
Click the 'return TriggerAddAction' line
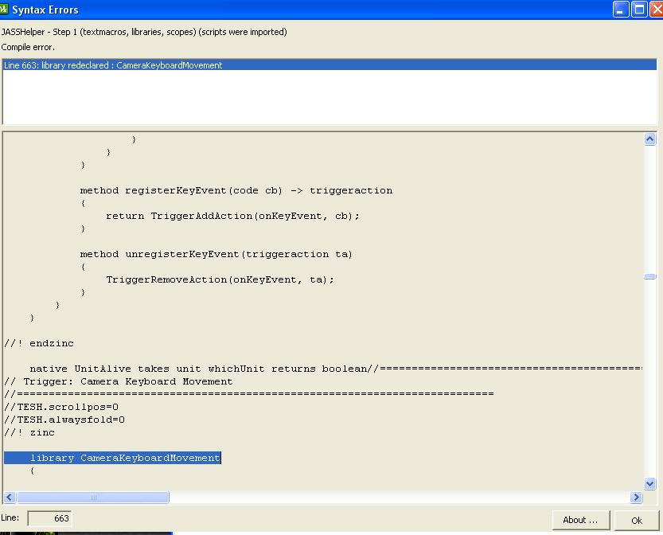point(232,216)
